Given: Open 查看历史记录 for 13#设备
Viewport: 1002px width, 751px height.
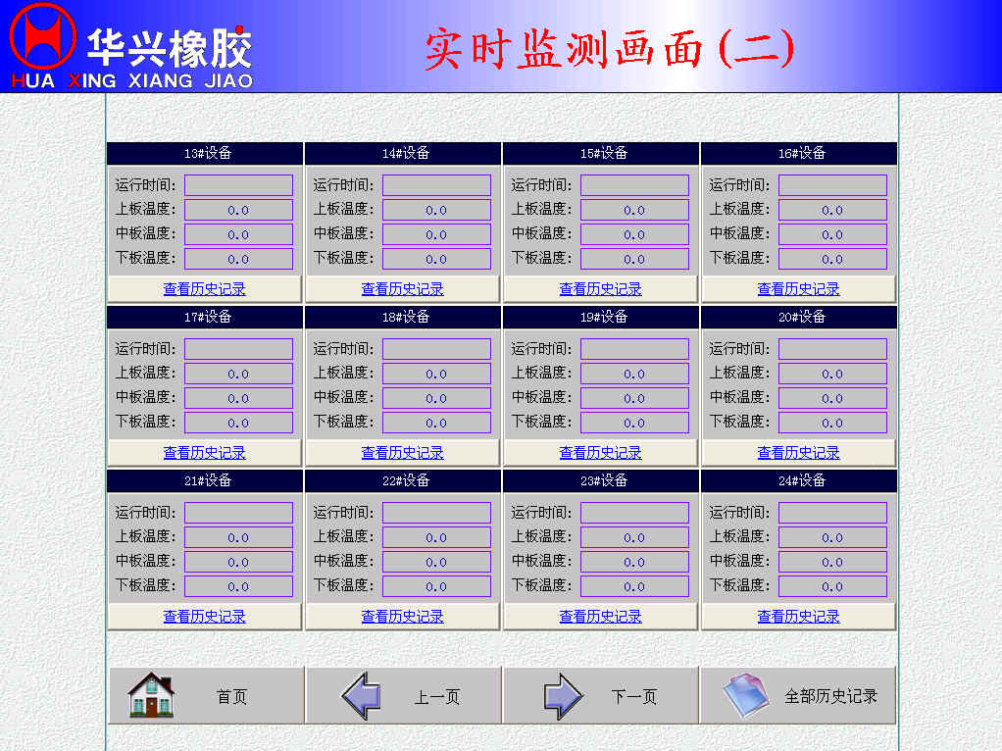Looking at the screenshot, I should (x=205, y=289).
